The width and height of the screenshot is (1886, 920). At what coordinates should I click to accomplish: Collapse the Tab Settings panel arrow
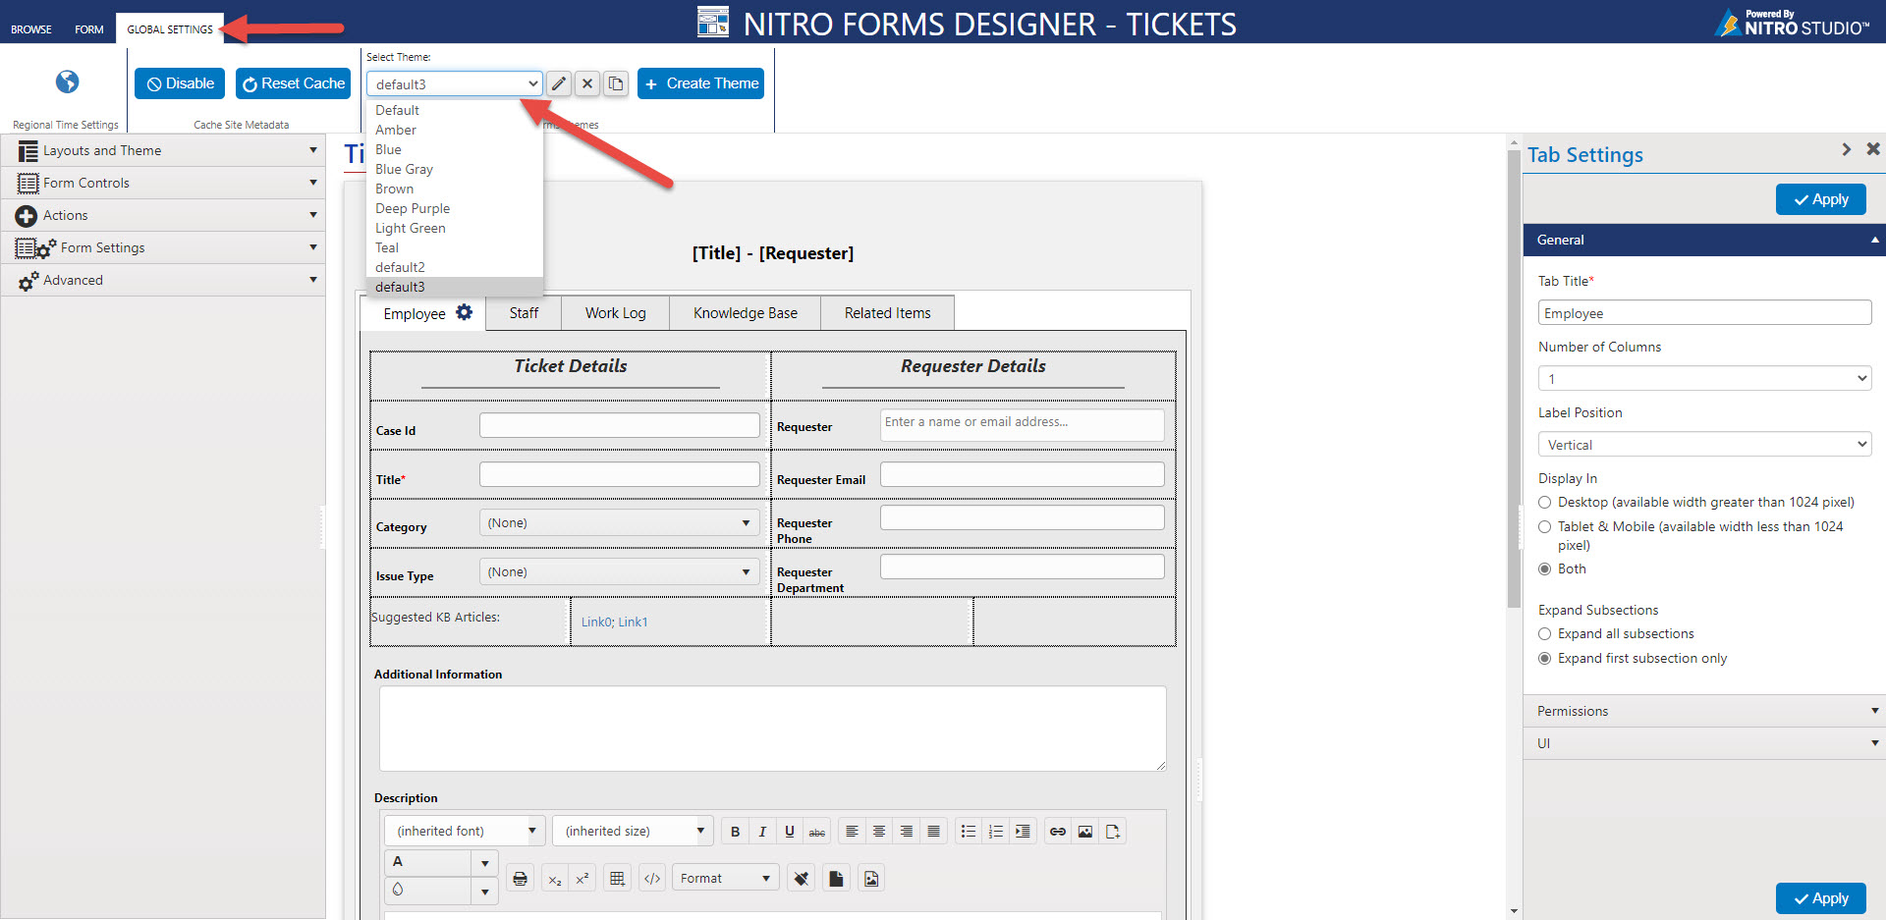click(1847, 149)
